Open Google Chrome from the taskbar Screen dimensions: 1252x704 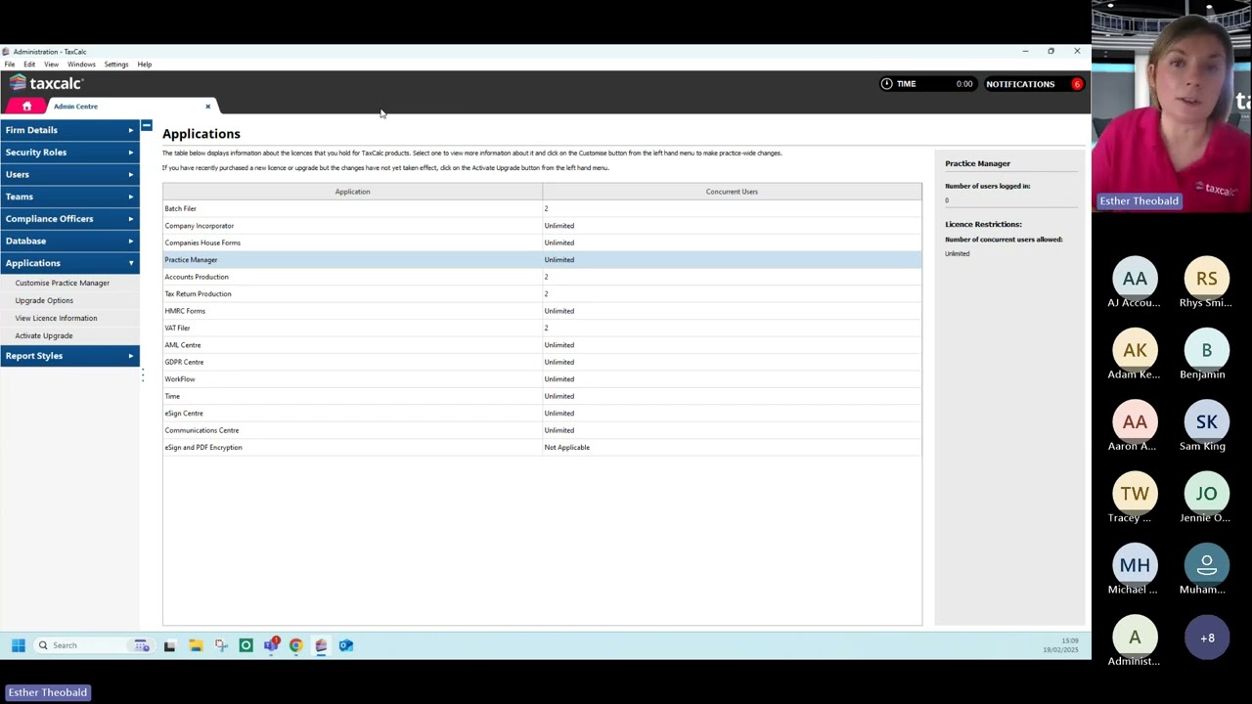pyautogui.click(x=295, y=645)
